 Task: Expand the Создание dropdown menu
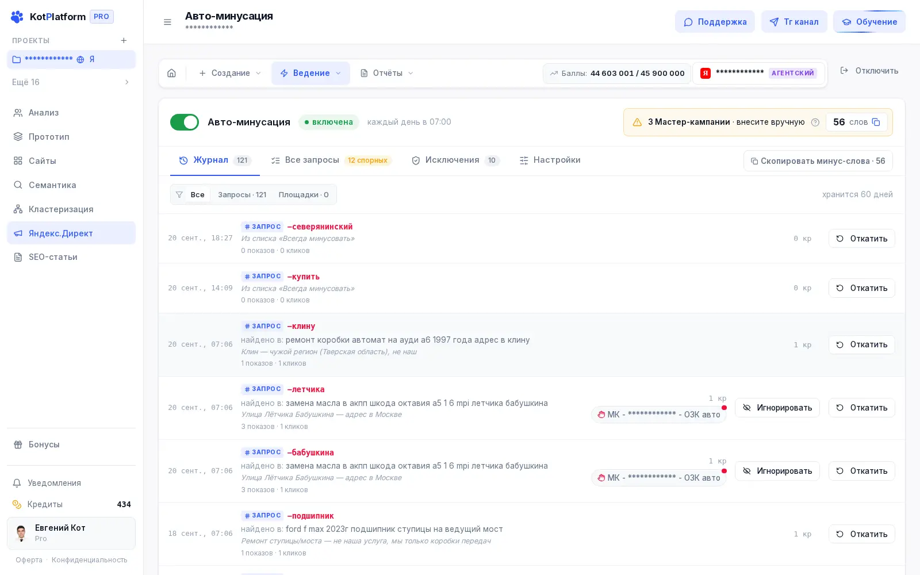tap(230, 73)
